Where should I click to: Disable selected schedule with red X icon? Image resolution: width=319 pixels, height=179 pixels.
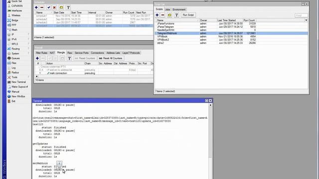[54, 7]
